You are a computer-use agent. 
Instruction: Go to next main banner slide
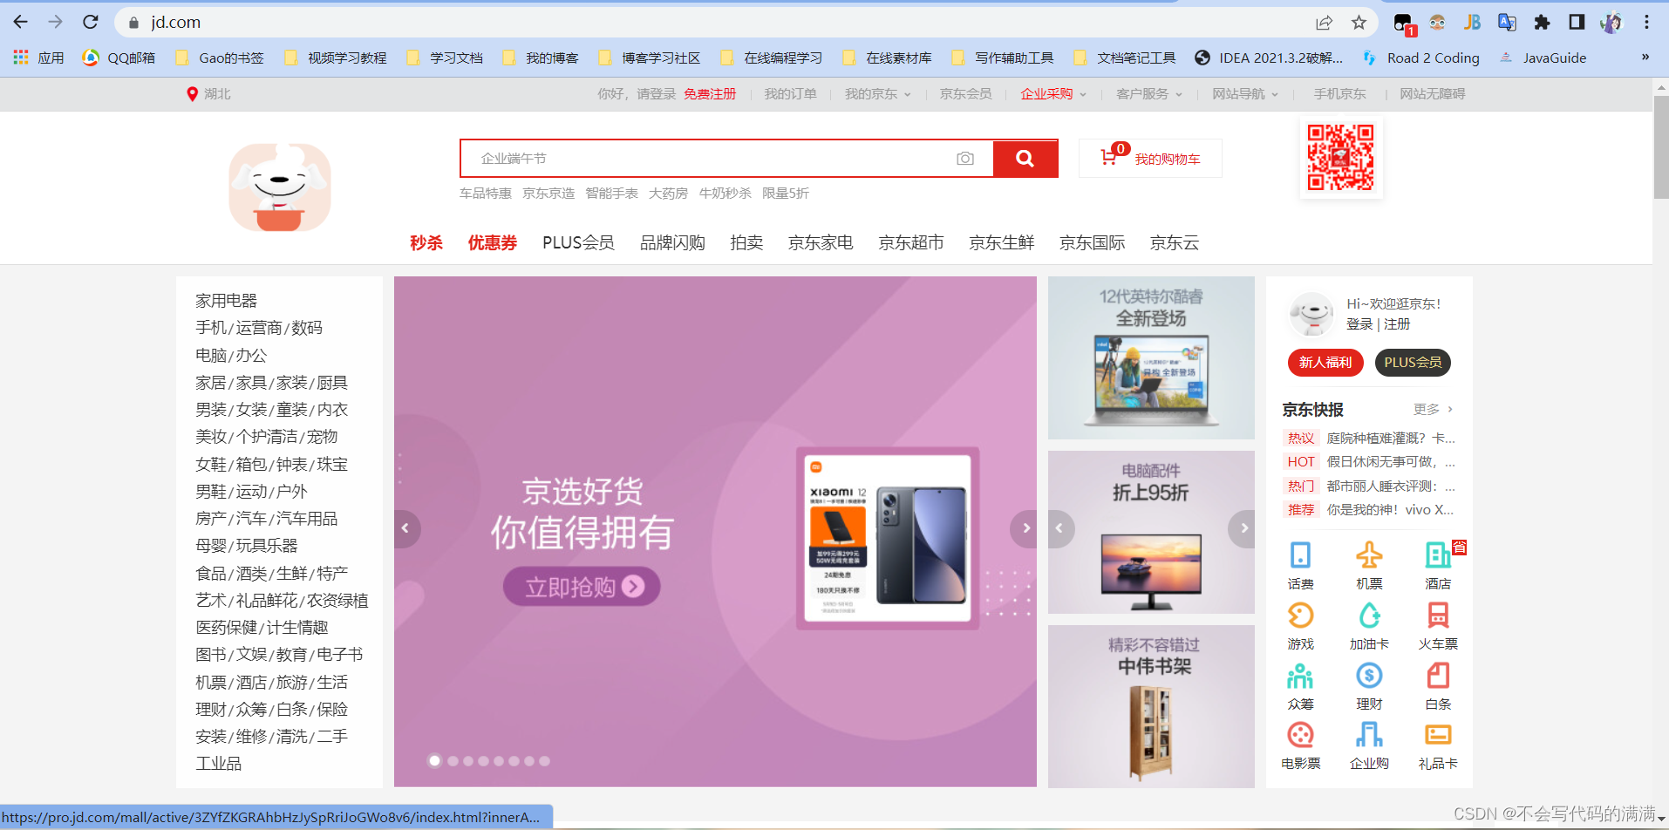pos(1025,528)
